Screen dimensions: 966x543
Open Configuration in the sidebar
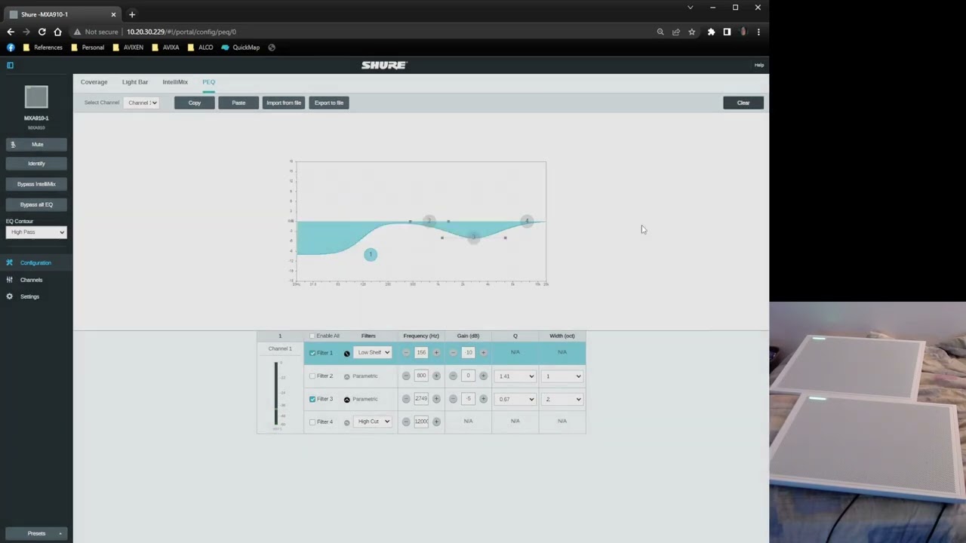(35, 262)
